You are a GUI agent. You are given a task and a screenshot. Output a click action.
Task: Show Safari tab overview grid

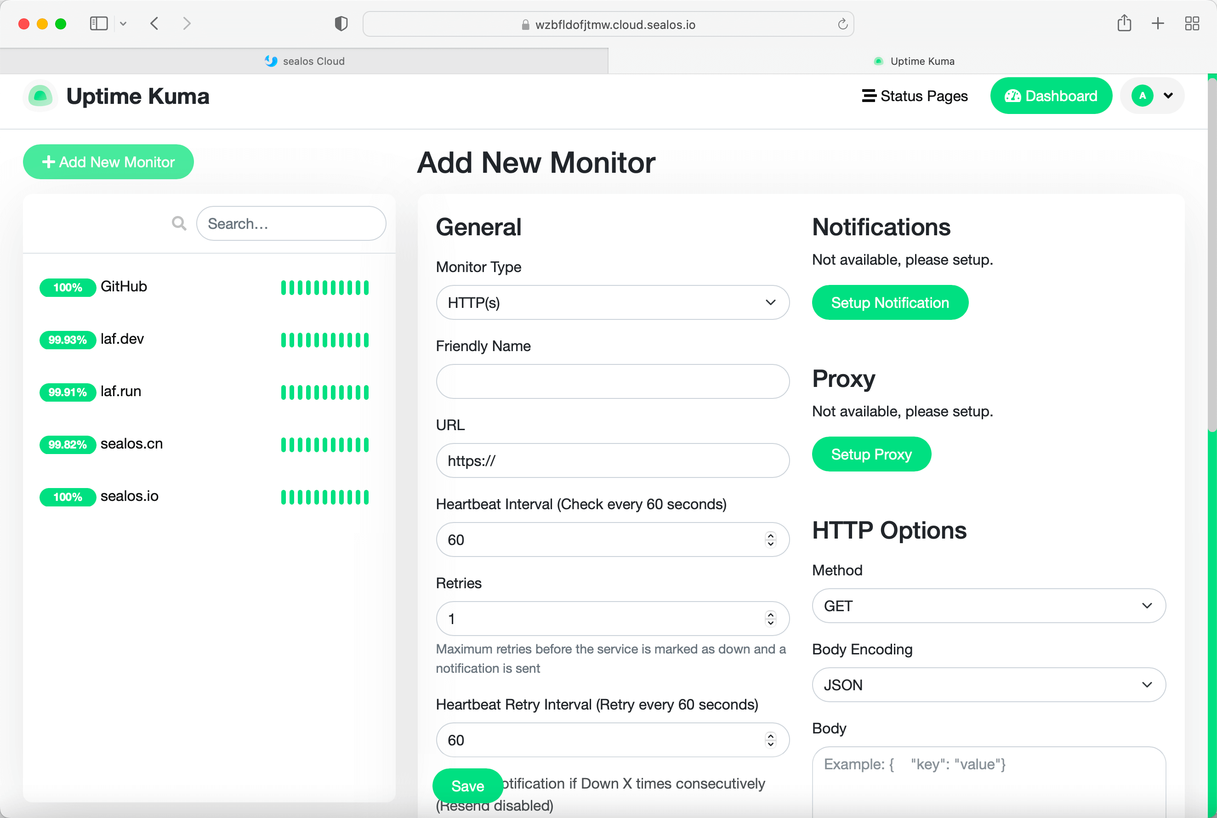click(x=1192, y=23)
